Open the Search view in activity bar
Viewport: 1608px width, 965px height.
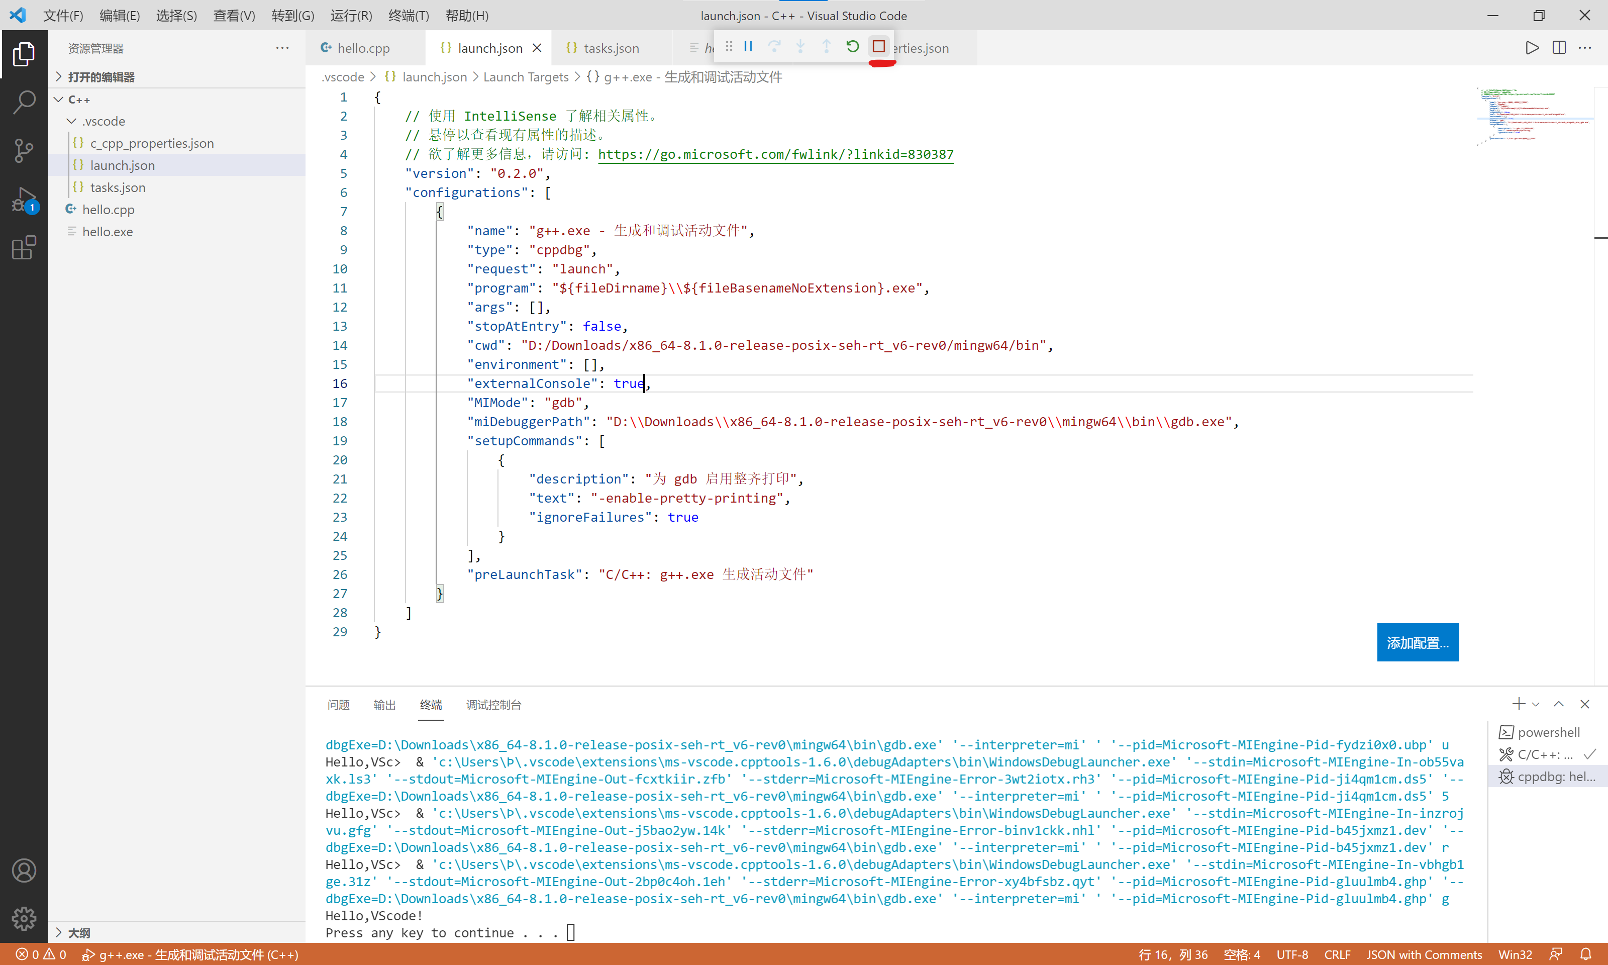[x=24, y=102]
